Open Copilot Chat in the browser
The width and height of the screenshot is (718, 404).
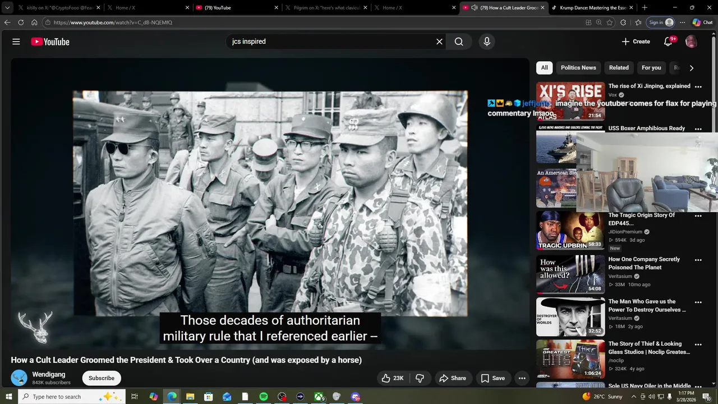pyautogui.click(x=703, y=22)
